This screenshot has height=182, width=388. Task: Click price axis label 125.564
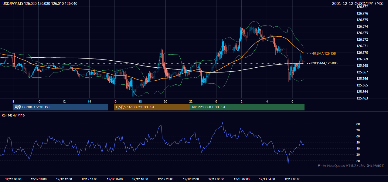[362, 92]
